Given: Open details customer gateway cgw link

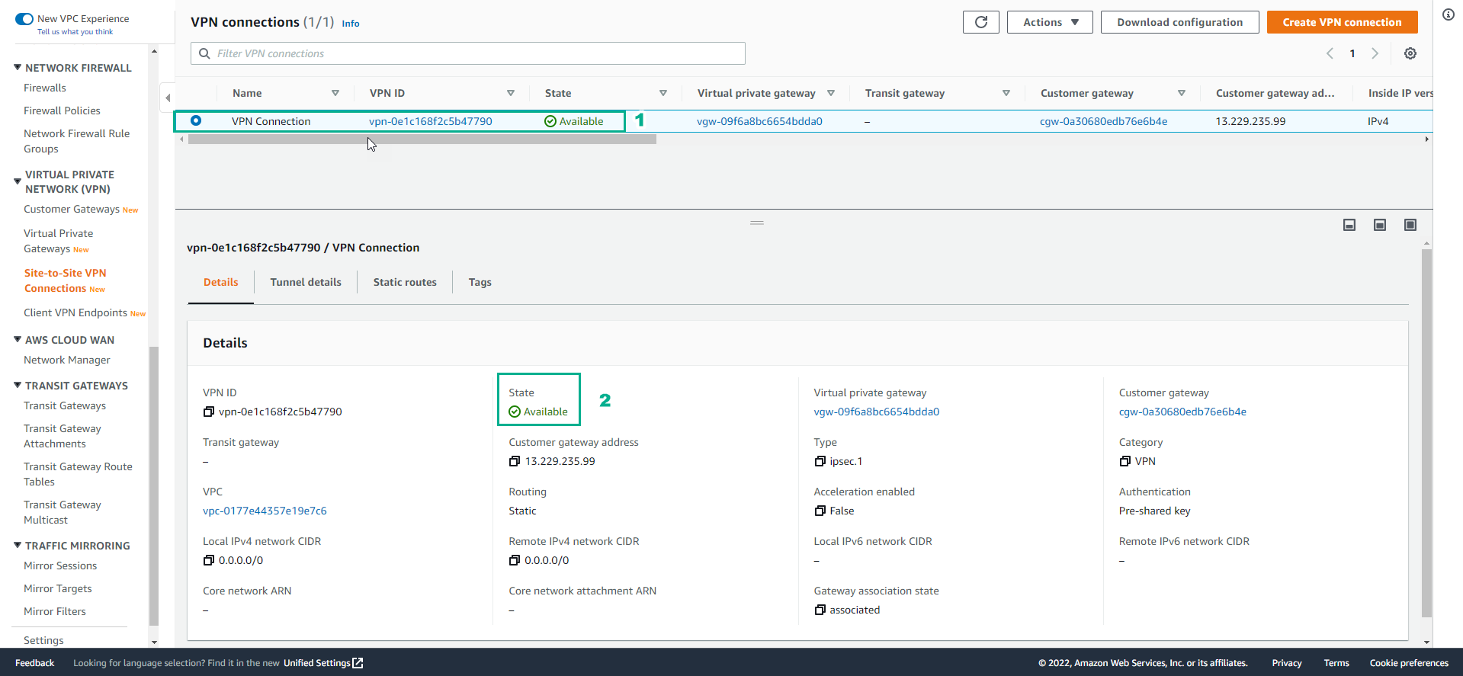Looking at the screenshot, I should [1182, 412].
